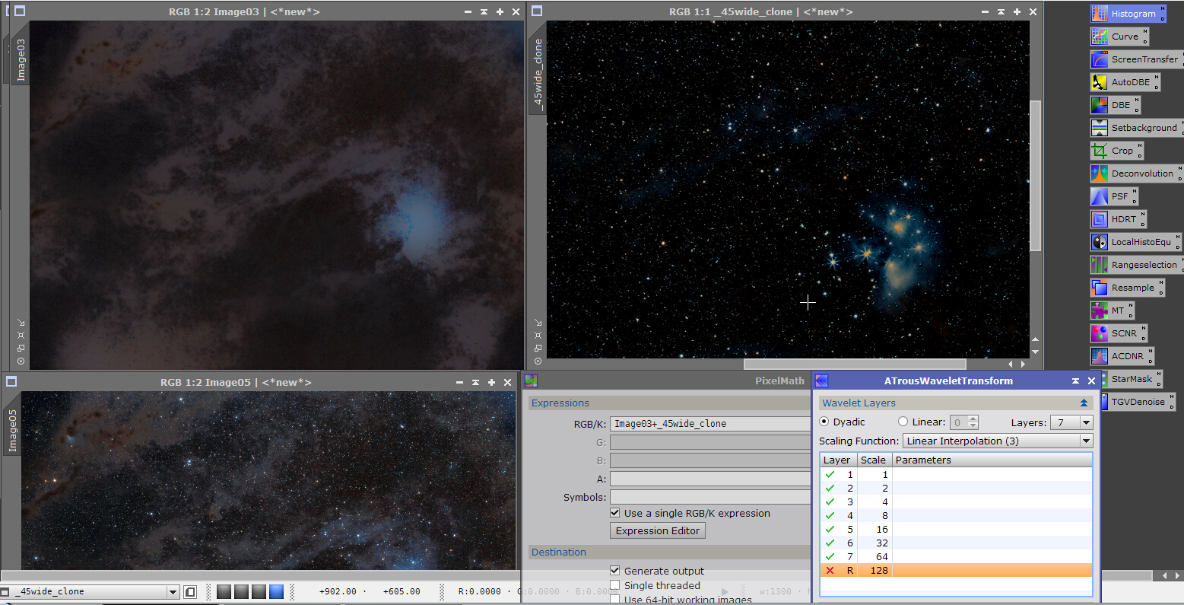Select wavelet layer 7 row with scale 64
Image resolution: width=1184 pixels, height=605 pixels.
point(956,556)
